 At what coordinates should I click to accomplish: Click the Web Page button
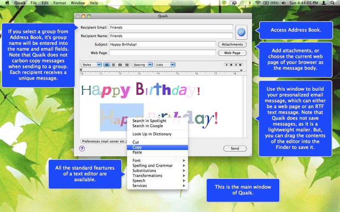pyautogui.click(x=232, y=53)
